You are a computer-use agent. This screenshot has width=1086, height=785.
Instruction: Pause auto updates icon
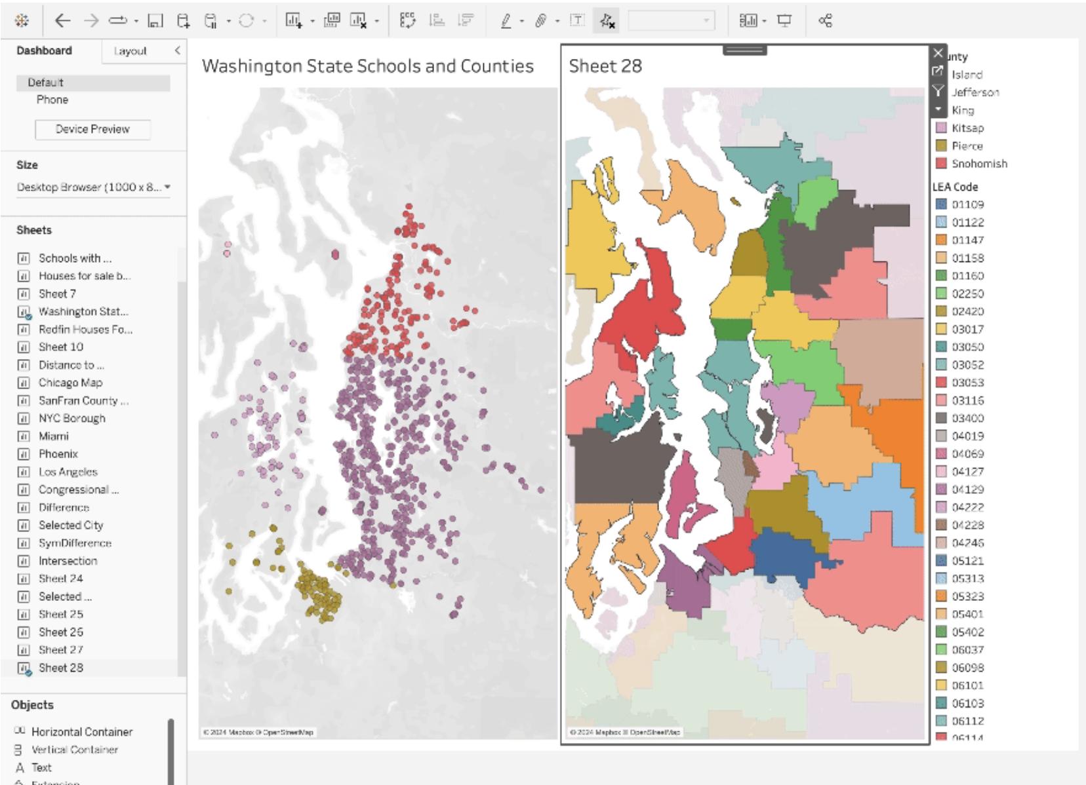[x=211, y=21]
